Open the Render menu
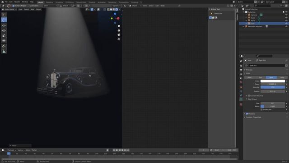289x163 pixels. coord(17,2)
